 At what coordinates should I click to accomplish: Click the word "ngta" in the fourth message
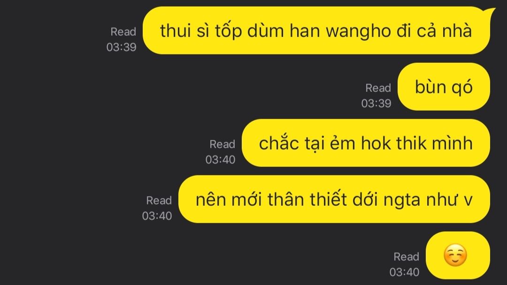click(402, 200)
